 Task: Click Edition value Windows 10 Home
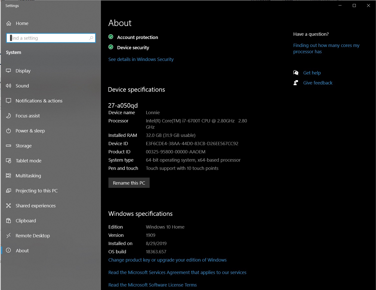click(165, 227)
